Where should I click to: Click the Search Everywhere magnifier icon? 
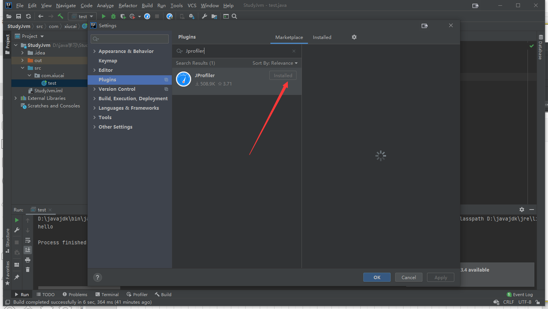(234, 16)
